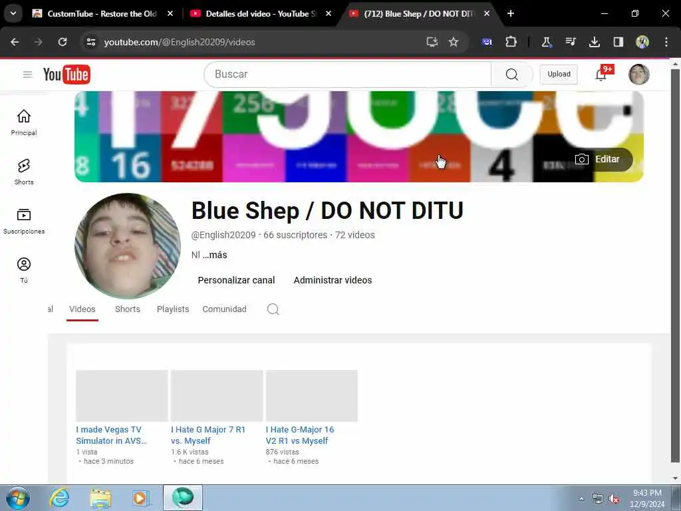
Task: Select the Comunidad channel tab
Action: [225, 309]
